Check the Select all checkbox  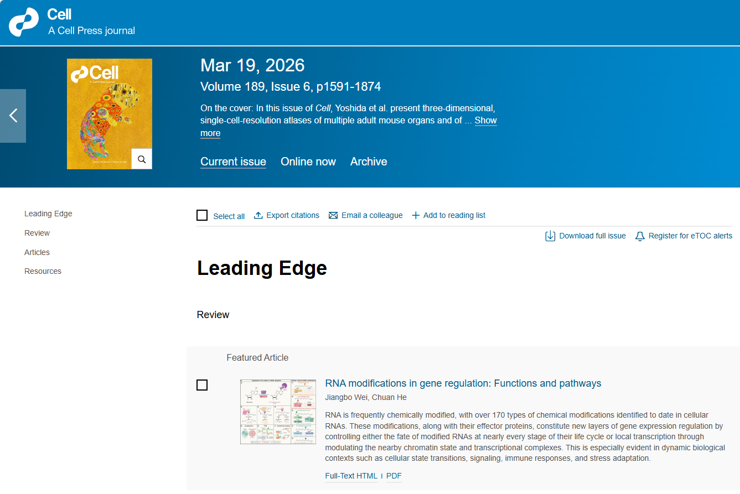(x=202, y=215)
